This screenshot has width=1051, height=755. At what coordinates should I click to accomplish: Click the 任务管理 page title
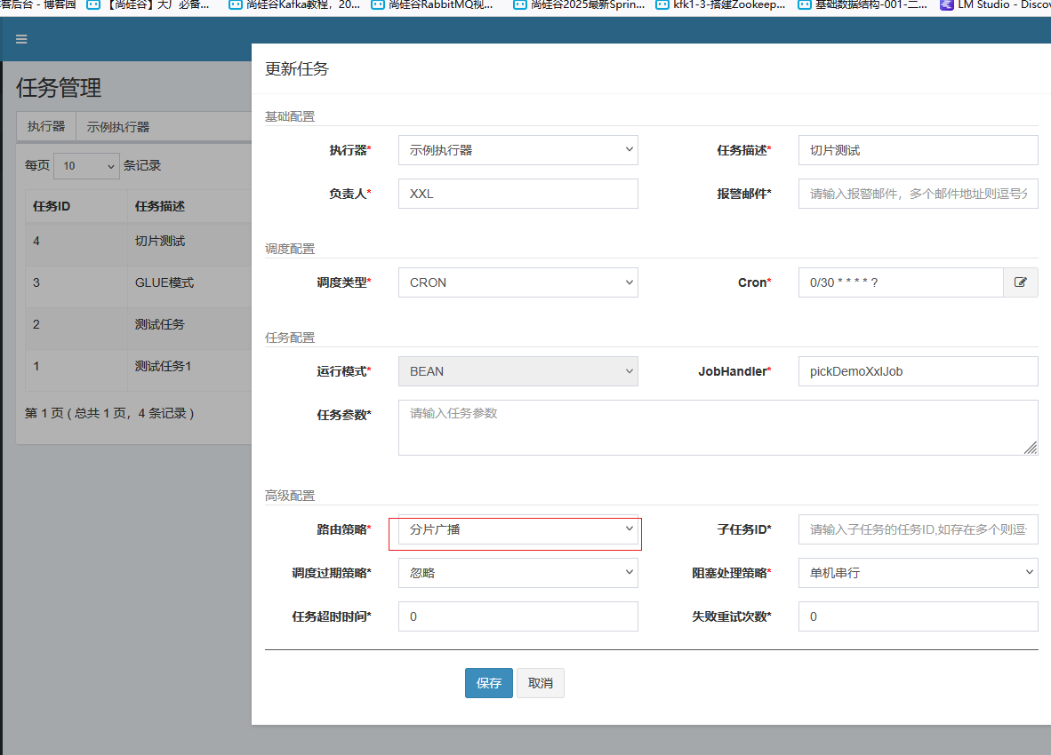[59, 88]
